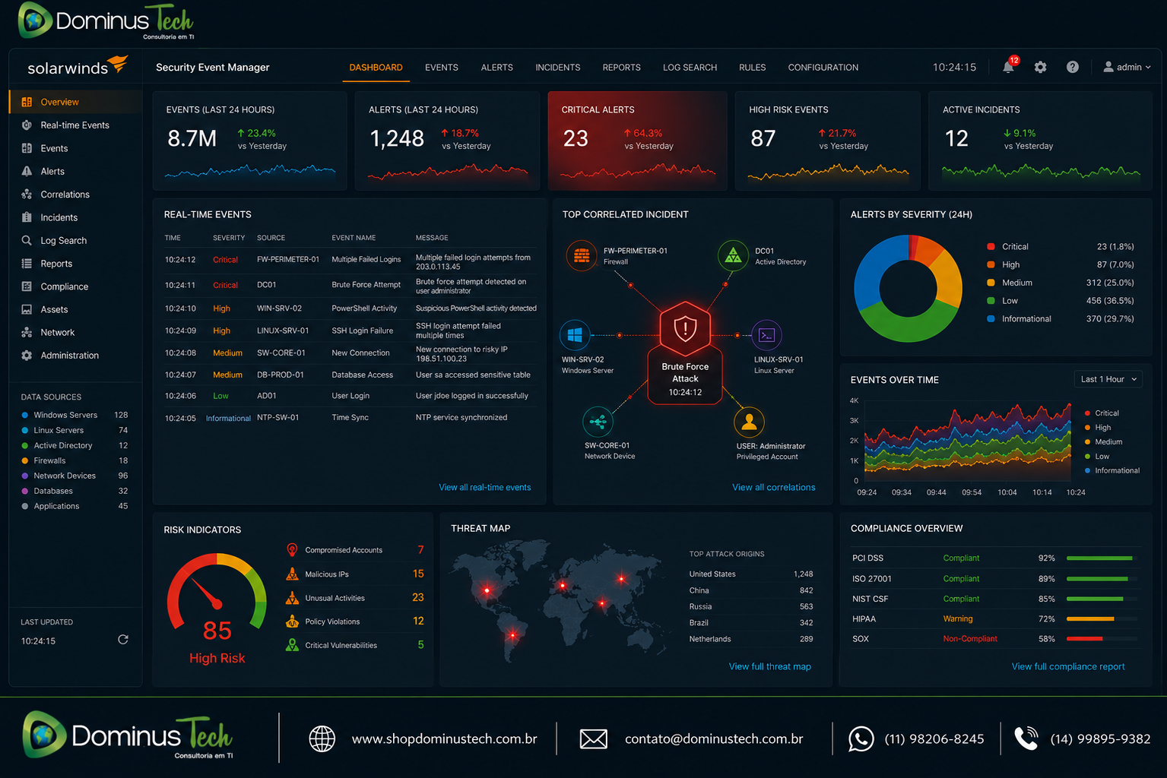Open the settings gear icon
The width and height of the screenshot is (1167, 778).
1040,67
